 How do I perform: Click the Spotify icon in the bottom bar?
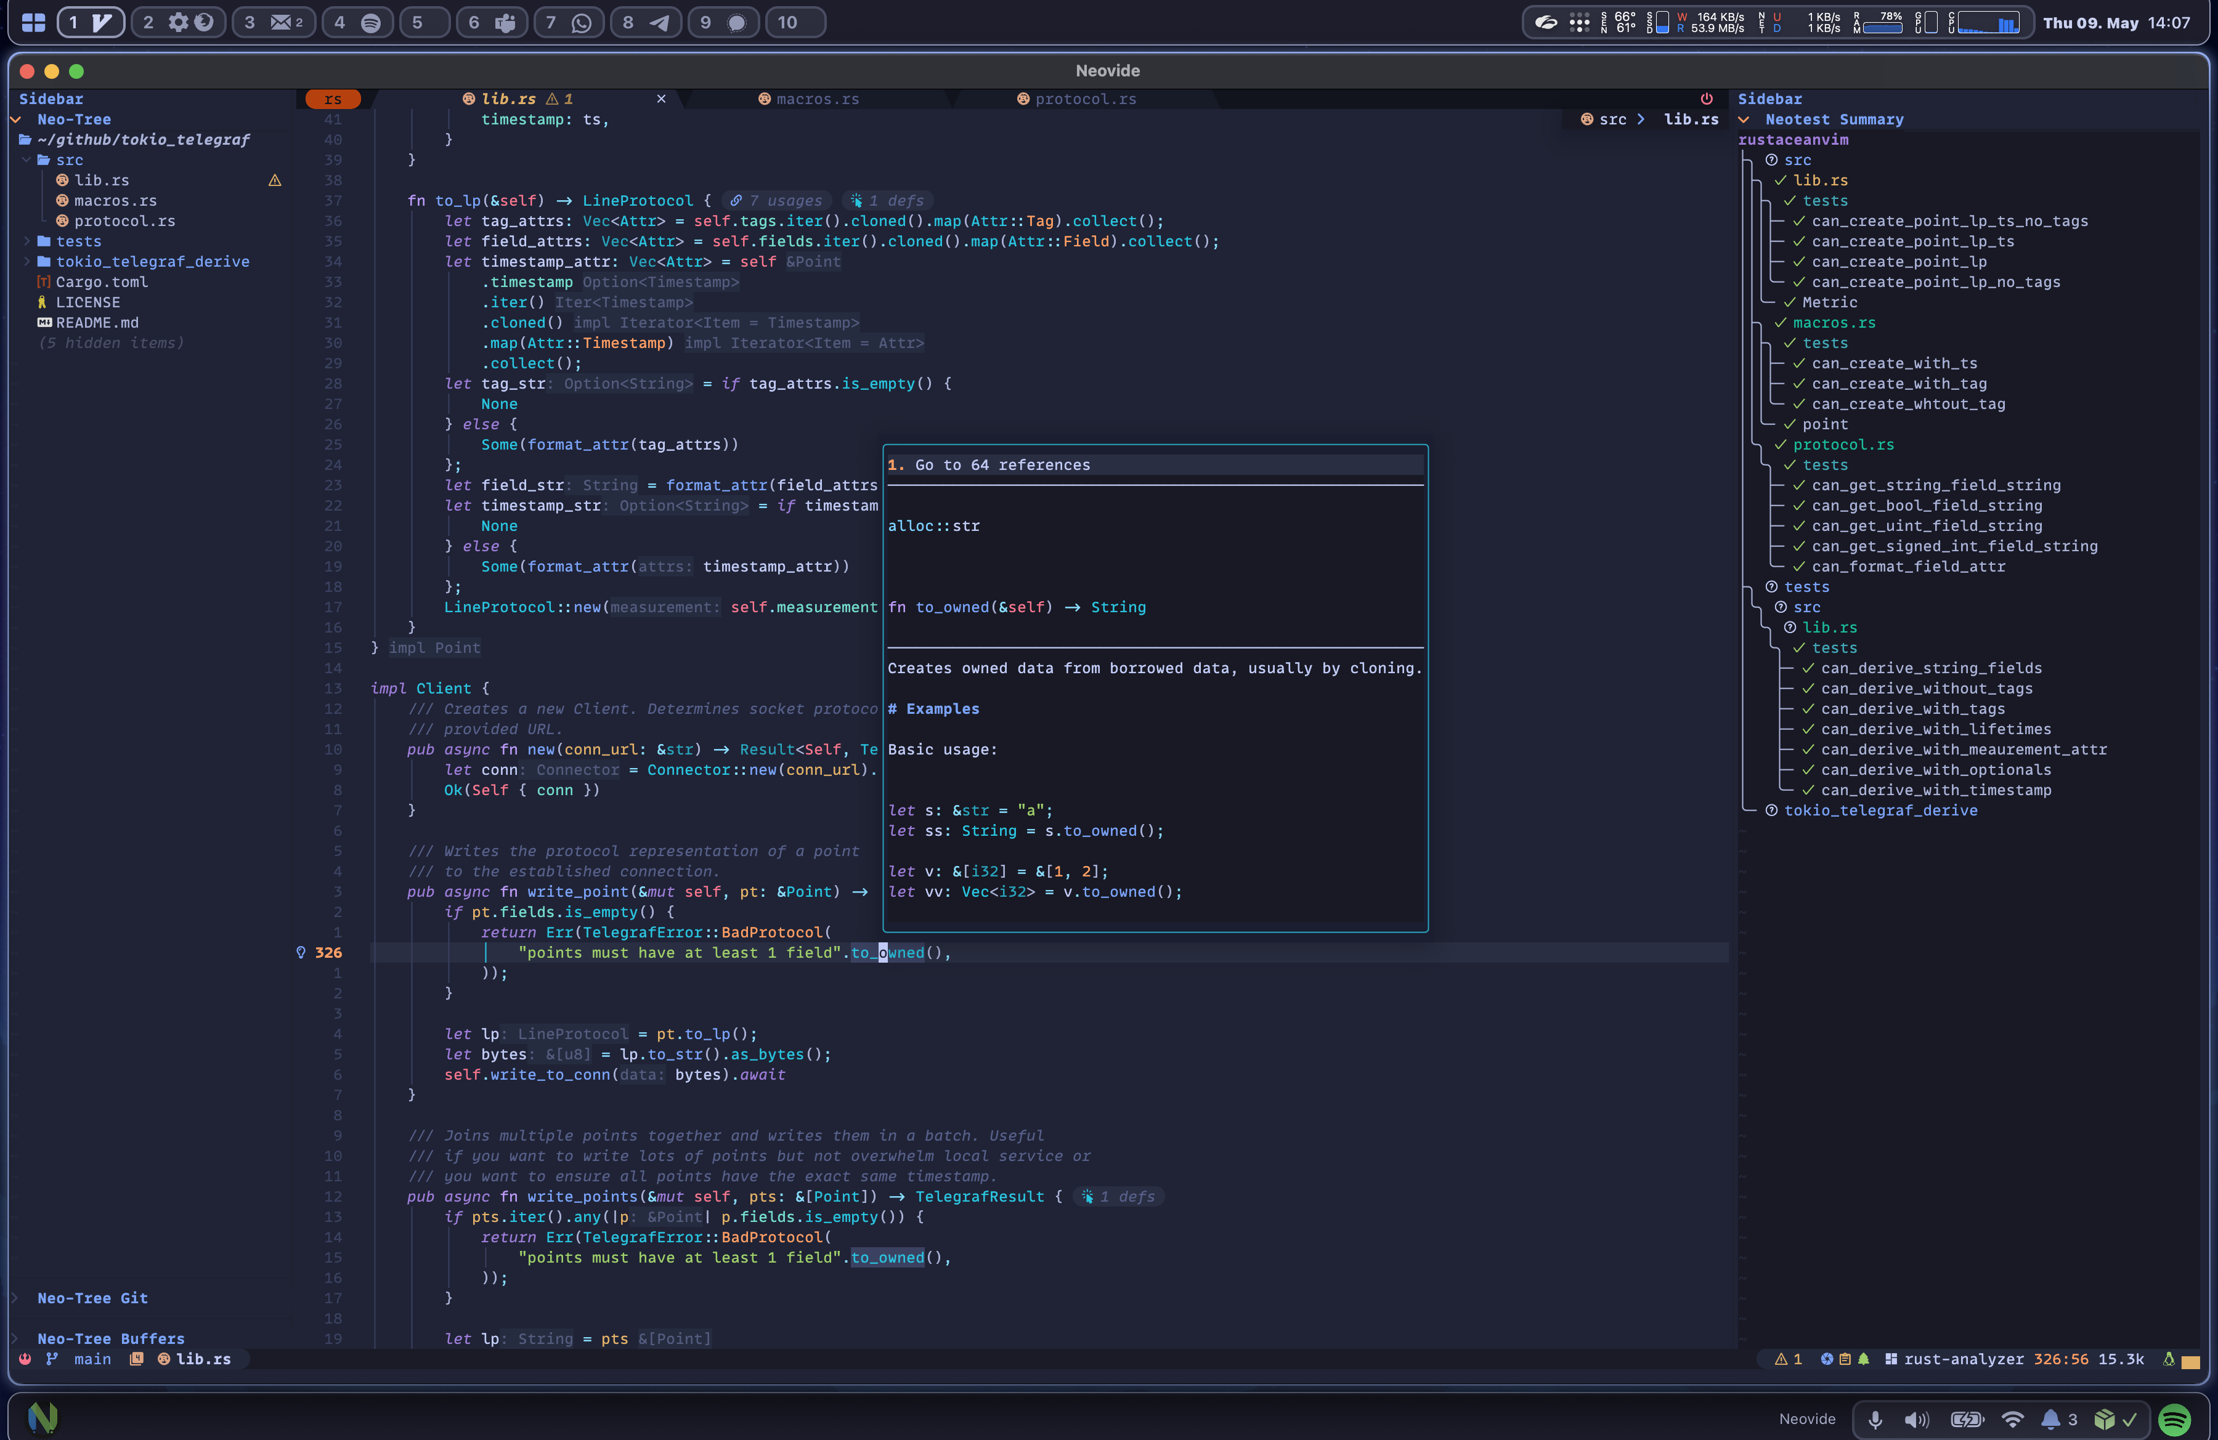coord(2174,1418)
